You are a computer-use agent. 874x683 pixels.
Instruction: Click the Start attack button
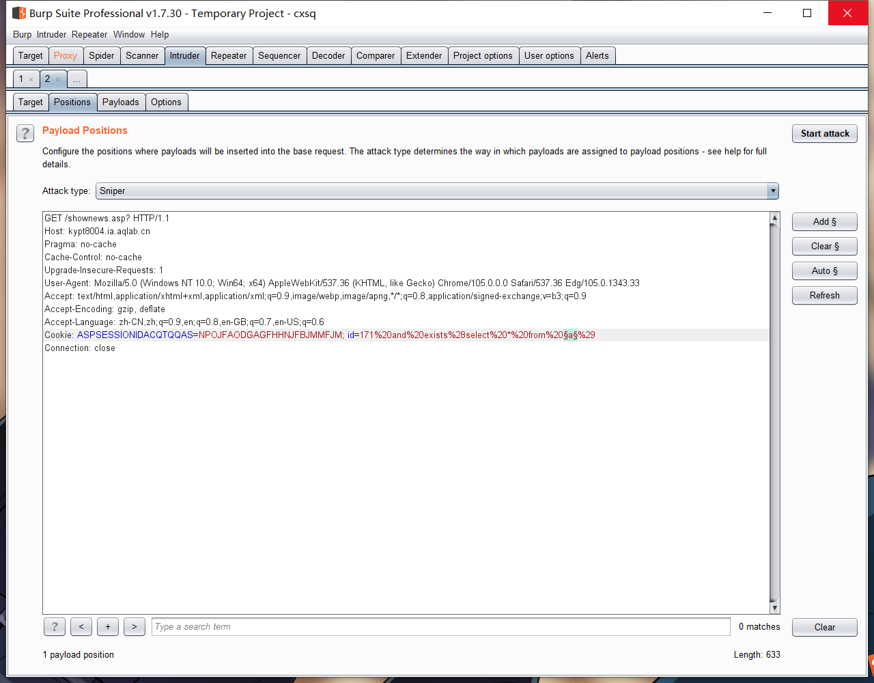[825, 134]
